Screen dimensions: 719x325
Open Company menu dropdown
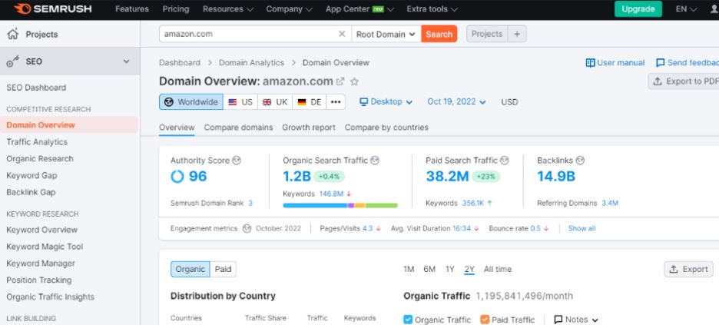[x=289, y=9]
